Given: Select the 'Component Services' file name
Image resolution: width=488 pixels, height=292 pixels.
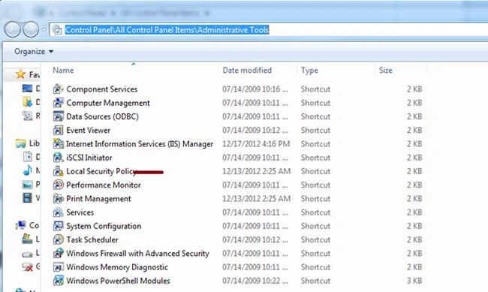Looking at the screenshot, I should click(x=102, y=89).
